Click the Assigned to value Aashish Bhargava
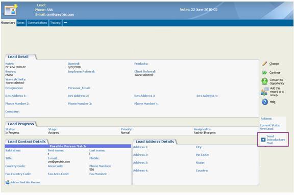 (x=205, y=133)
